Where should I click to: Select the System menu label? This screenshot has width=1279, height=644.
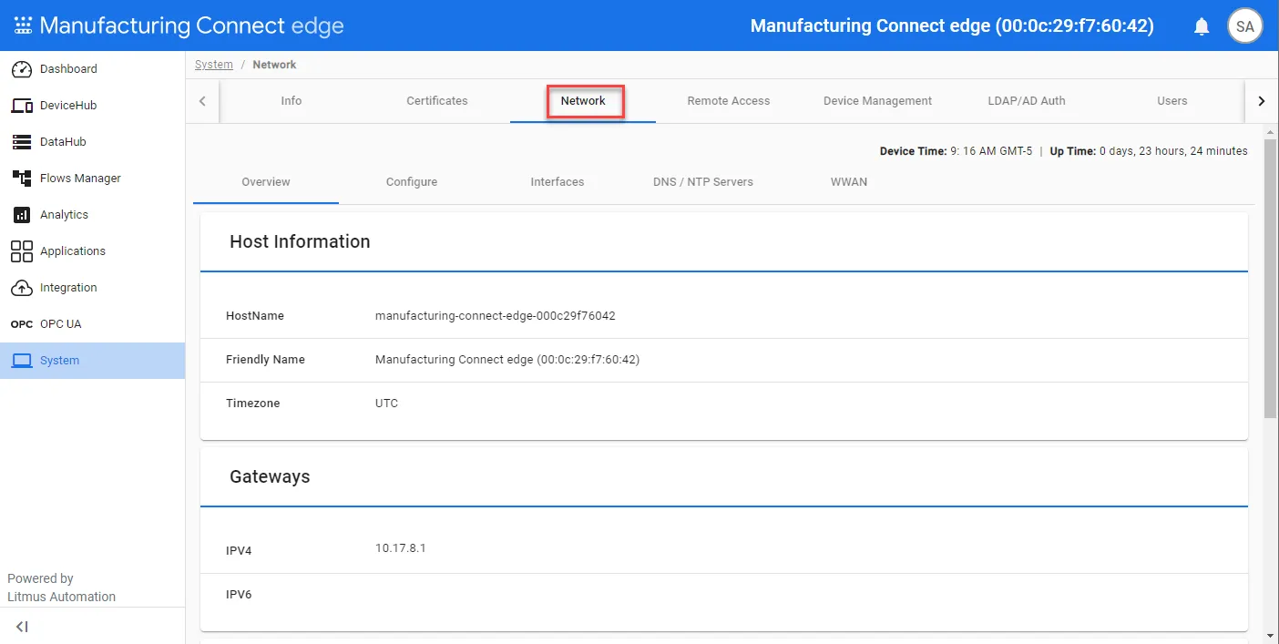click(x=59, y=361)
